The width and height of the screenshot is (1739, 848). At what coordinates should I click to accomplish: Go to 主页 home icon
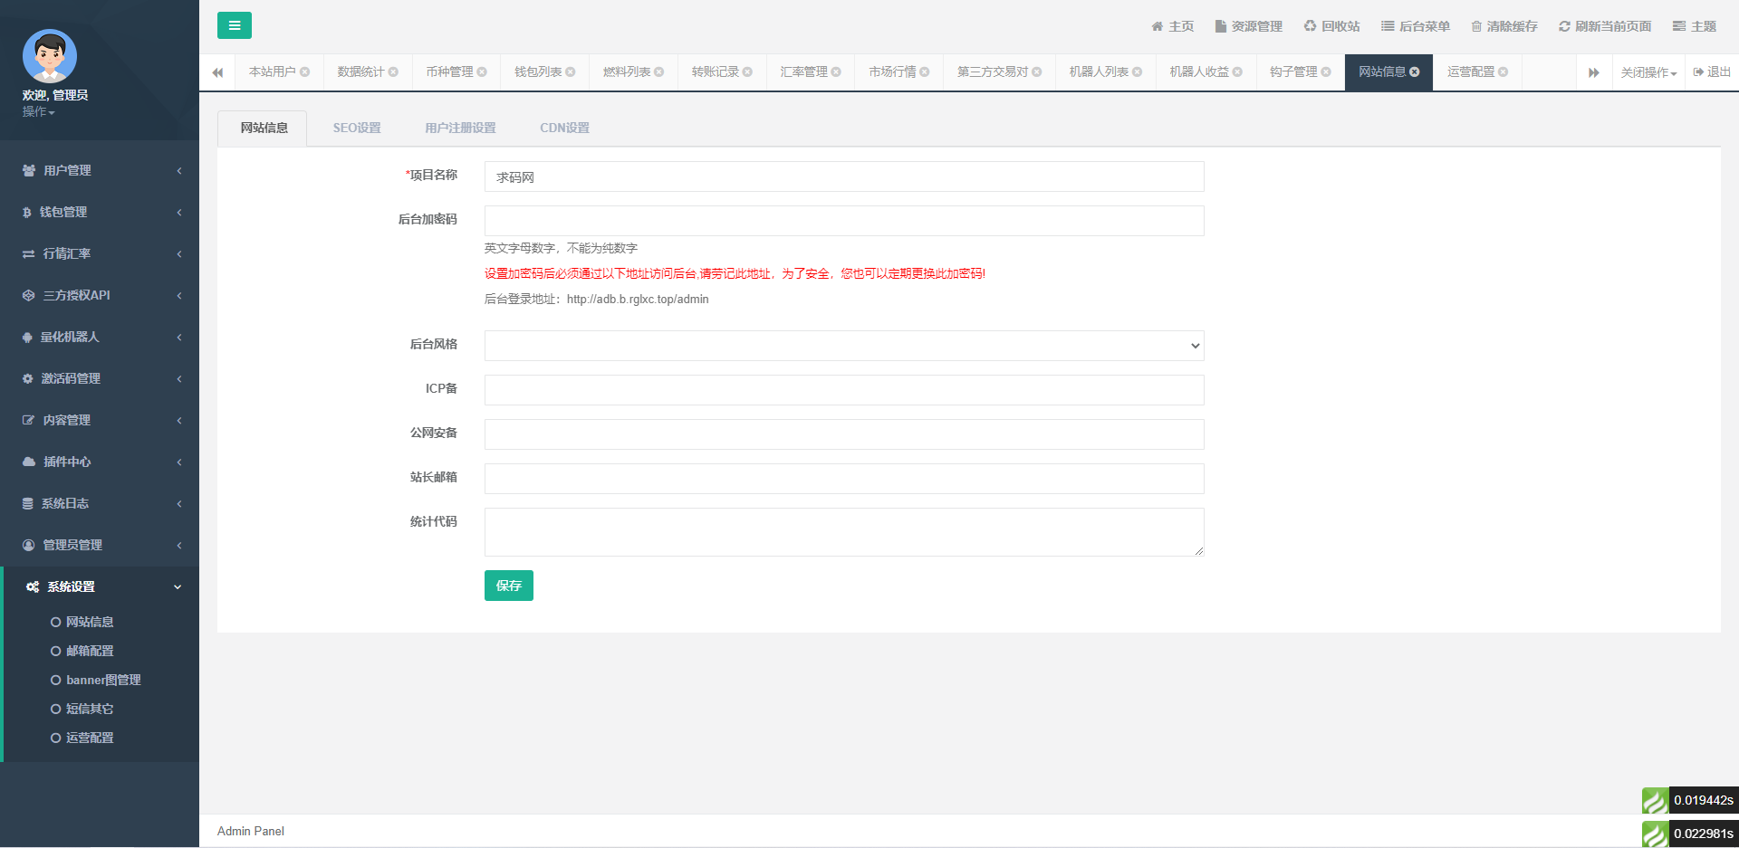[x=1172, y=26]
